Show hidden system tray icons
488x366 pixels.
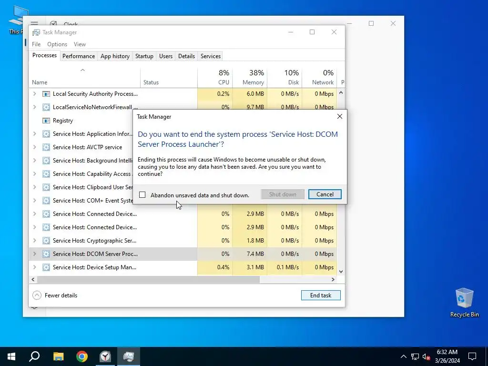point(403,356)
